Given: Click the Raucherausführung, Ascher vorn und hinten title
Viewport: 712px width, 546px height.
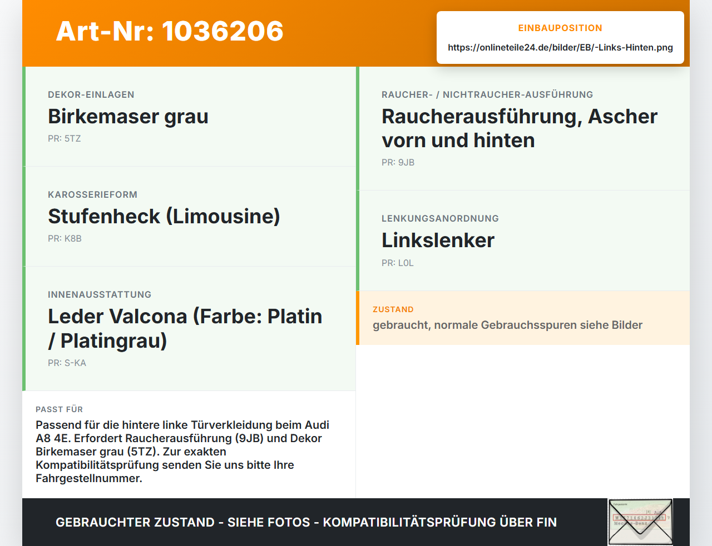Looking at the screenshot, I should click(x=520, y=128).
